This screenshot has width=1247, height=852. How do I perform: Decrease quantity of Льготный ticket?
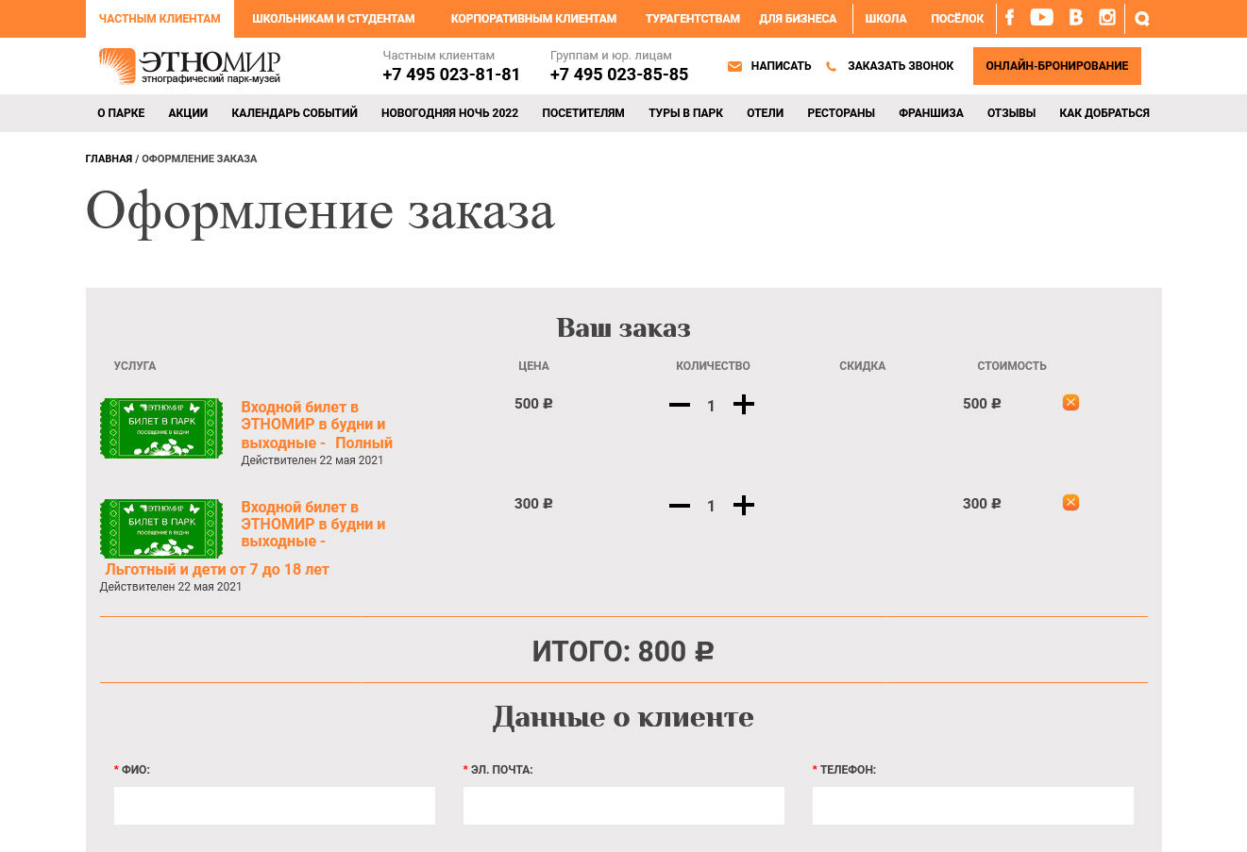coord(680,506)
